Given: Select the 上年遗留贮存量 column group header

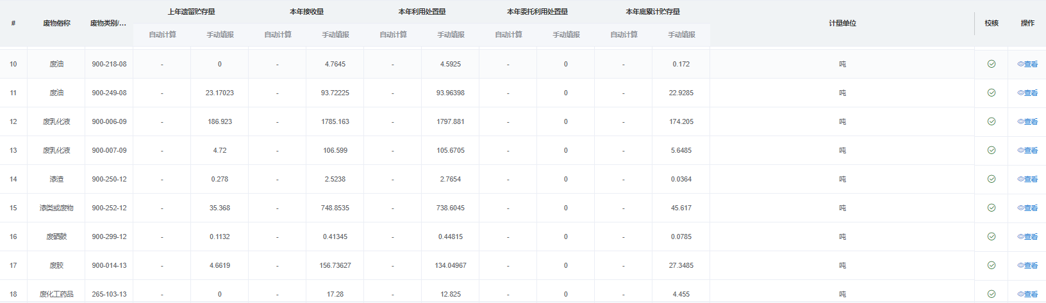Looking at the screenshot, I should click(x=191, y=12).
